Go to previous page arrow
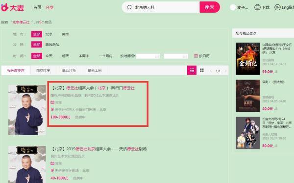The height and width of the screenshot is (183, 294). tap(211, 71)
